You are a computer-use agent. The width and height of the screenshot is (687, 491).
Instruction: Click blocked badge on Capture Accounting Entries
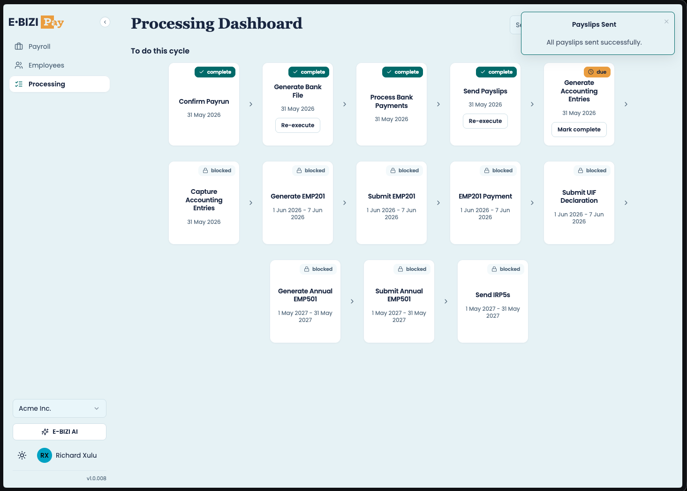[x=217, y=170]
